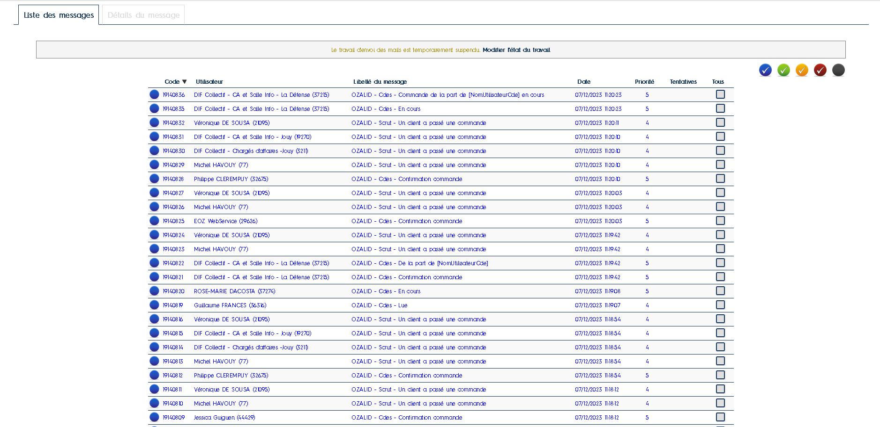Sort list by Date column header
880x427 pixels.
[583, 82]
